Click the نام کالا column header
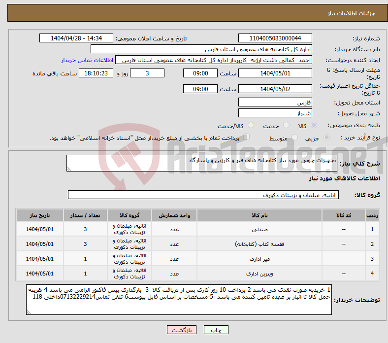This screenshot has height=343, width=388. pyautogui.click(x=259, y=215)
